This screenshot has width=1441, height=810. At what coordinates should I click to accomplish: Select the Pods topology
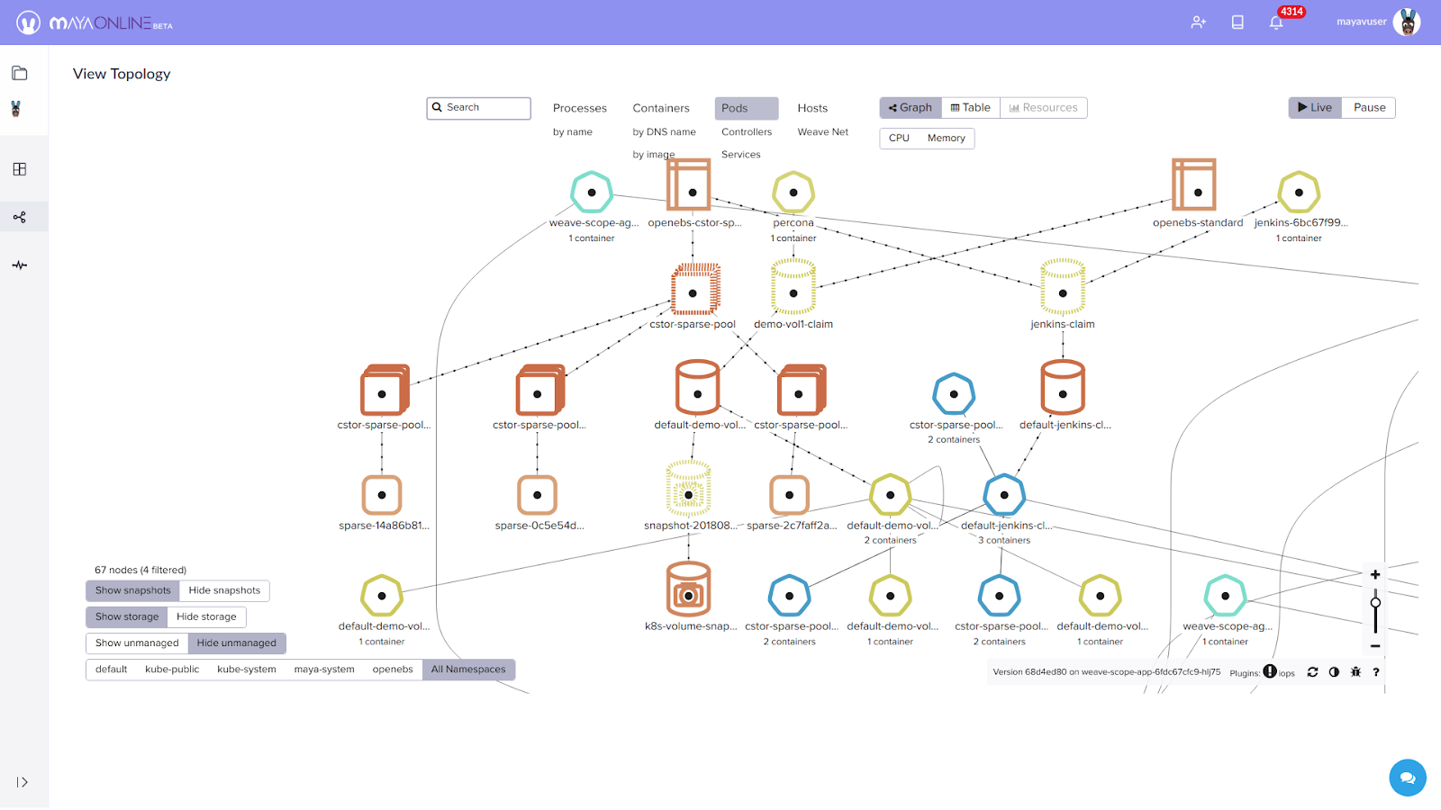[x=747, y=108]
